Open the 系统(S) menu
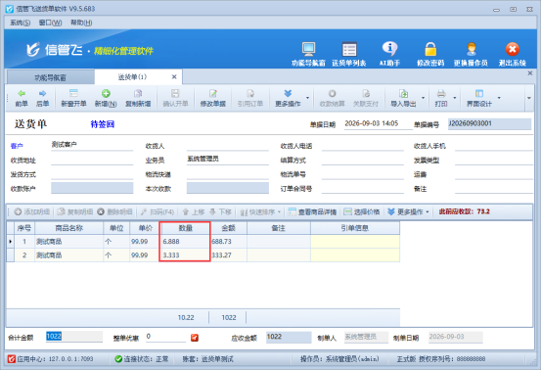541x370 pixels. [x=20, y=23]
